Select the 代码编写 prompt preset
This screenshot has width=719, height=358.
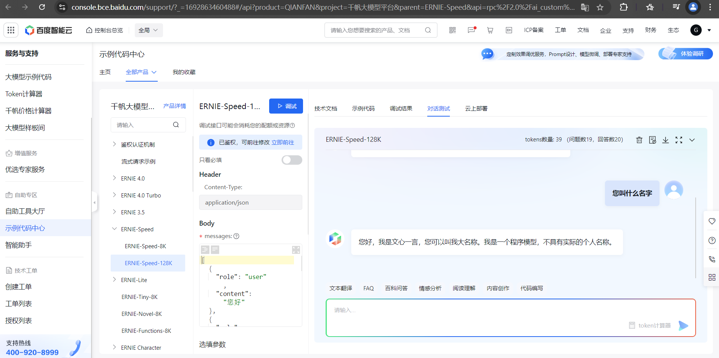[x=532, y=288]
